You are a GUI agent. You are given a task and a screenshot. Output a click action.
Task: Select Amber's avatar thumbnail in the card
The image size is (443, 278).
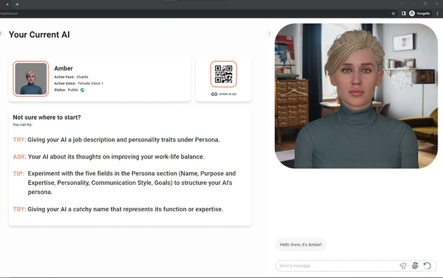point(30,79)
